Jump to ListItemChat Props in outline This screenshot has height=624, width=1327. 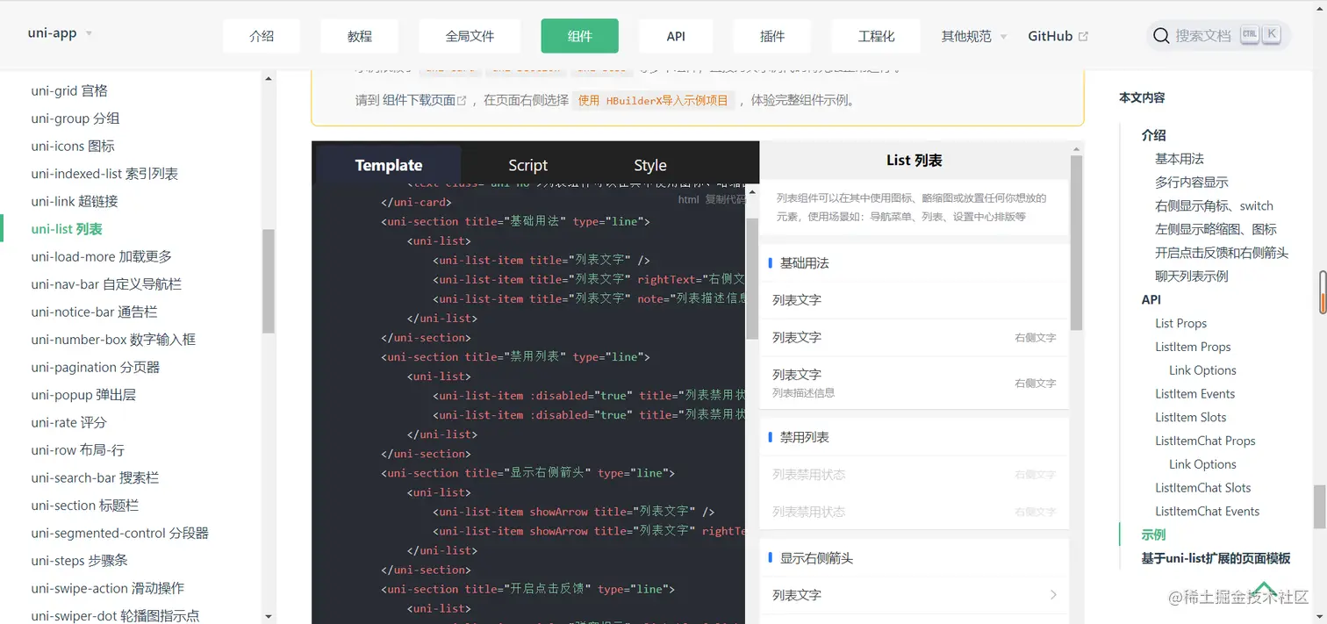[x=1205, y=441]
